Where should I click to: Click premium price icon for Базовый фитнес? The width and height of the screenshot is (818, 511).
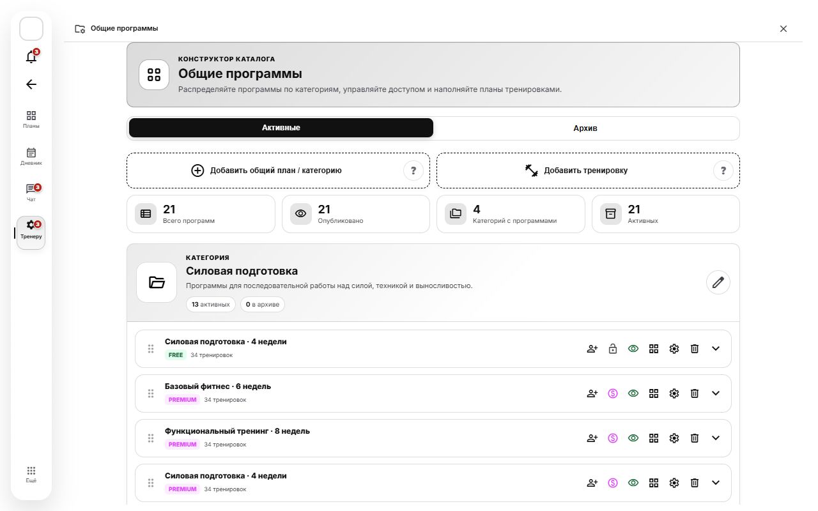pyautogui.click(x=613, y=393)
